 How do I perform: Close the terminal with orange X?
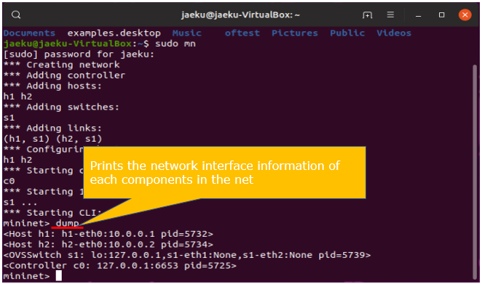(465, 15)
